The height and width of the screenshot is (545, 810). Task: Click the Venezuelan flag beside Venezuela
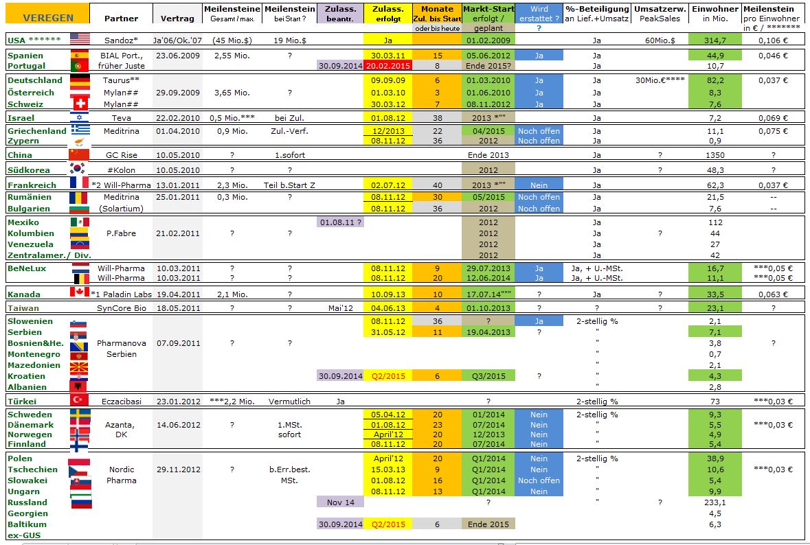tap(80, 244)
